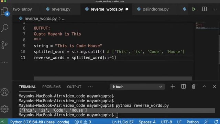The width and height of the screenshot is (220, 124).
Task: Maximize the terminal panel size
Action: click(x=204, y=86)
